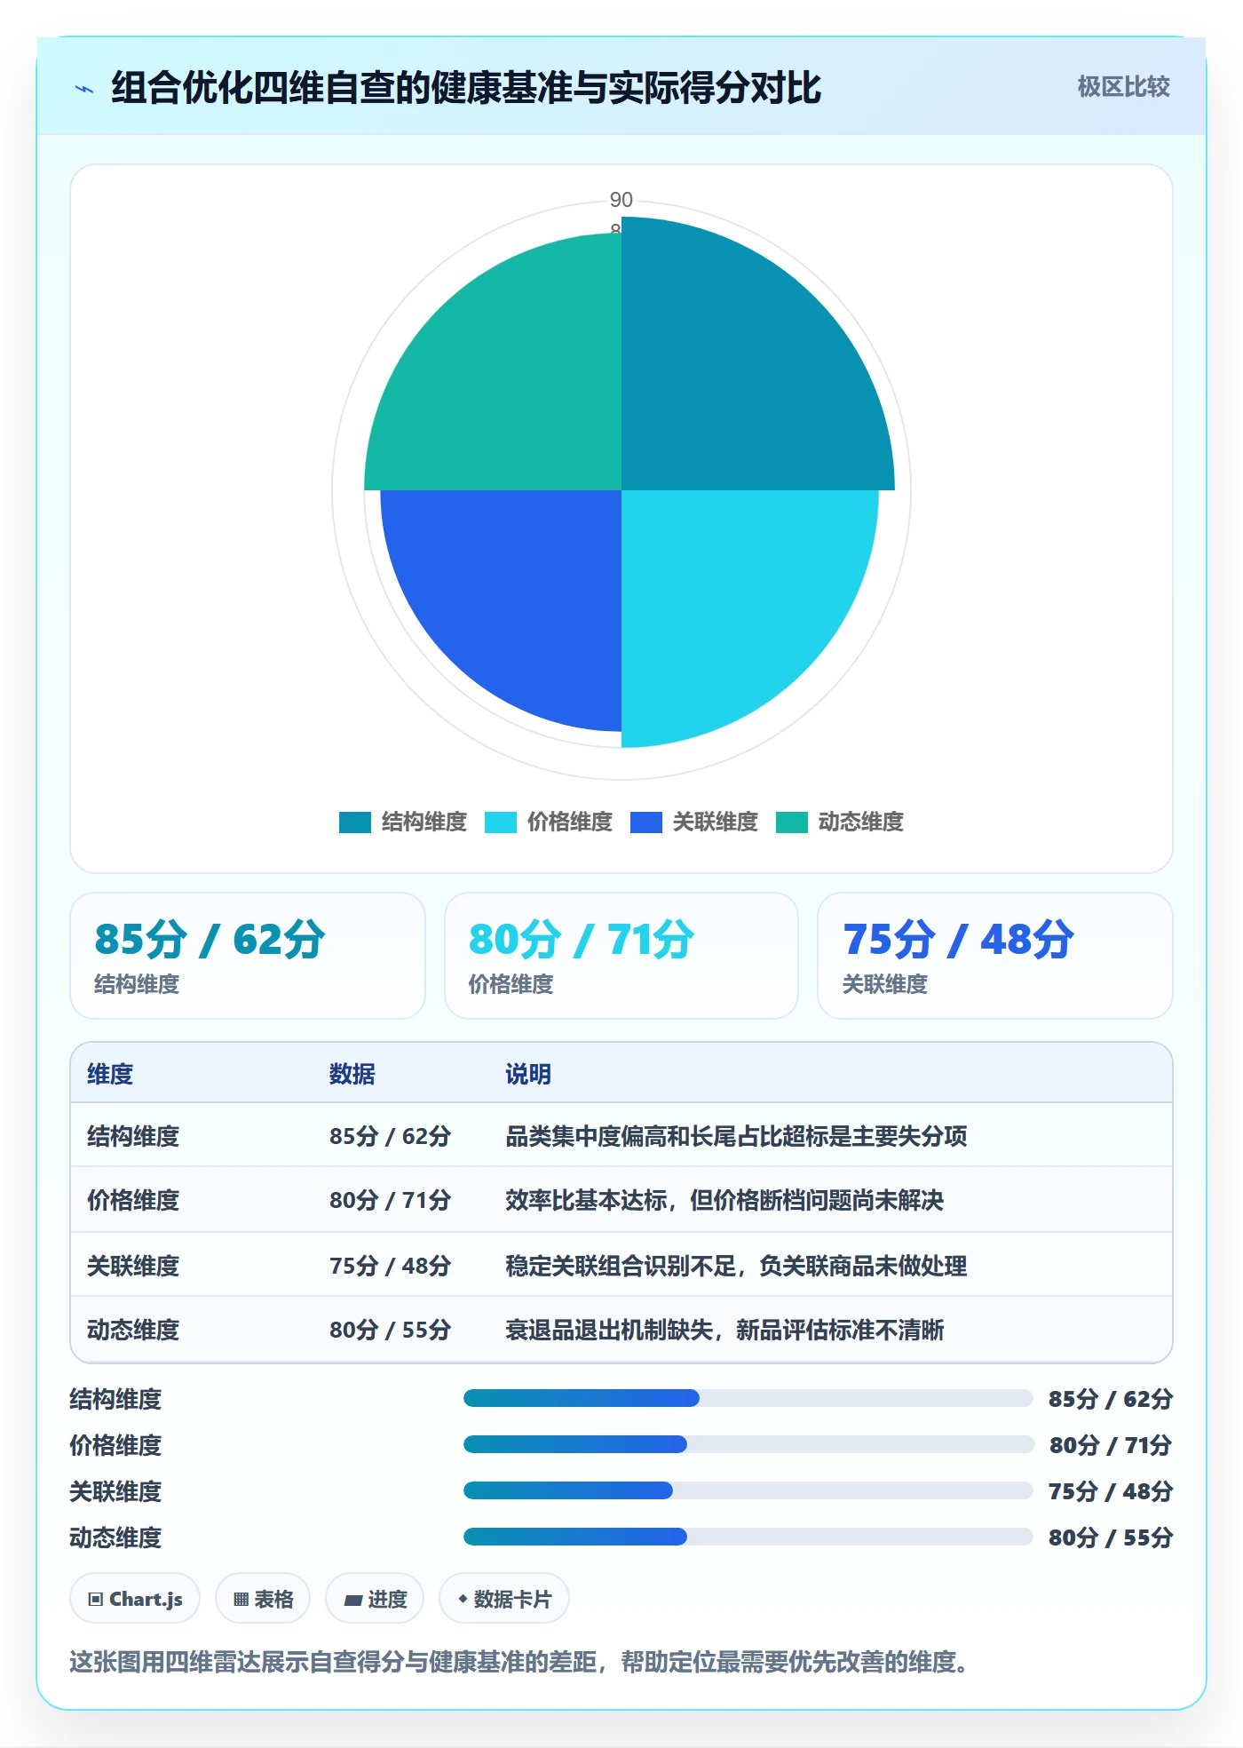Open the 75分 / 48分 关联维度 card
The image size is (1243, 1748).
coord(995,956)
